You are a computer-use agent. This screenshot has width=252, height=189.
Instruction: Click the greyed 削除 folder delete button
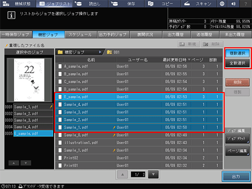tap(212, 44)
